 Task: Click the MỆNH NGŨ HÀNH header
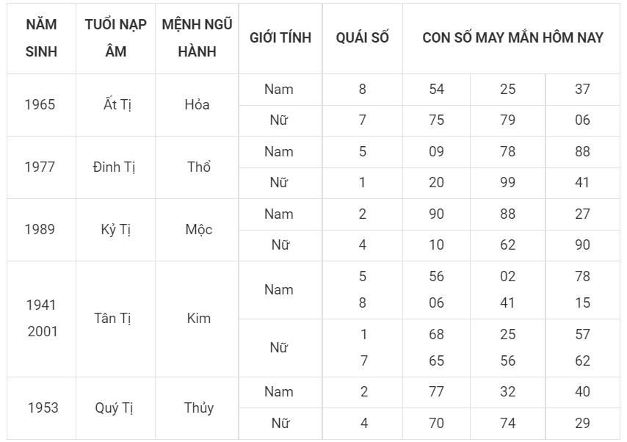197,38
